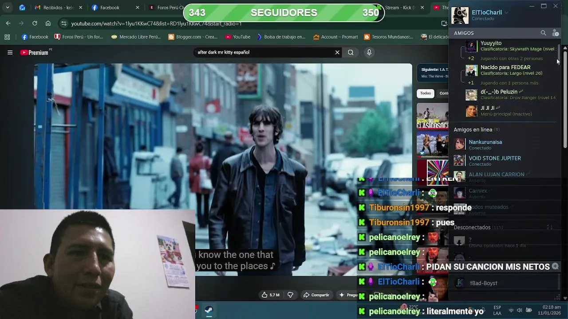
Task: Share the video with Compartir button
Action: (316, 295)
